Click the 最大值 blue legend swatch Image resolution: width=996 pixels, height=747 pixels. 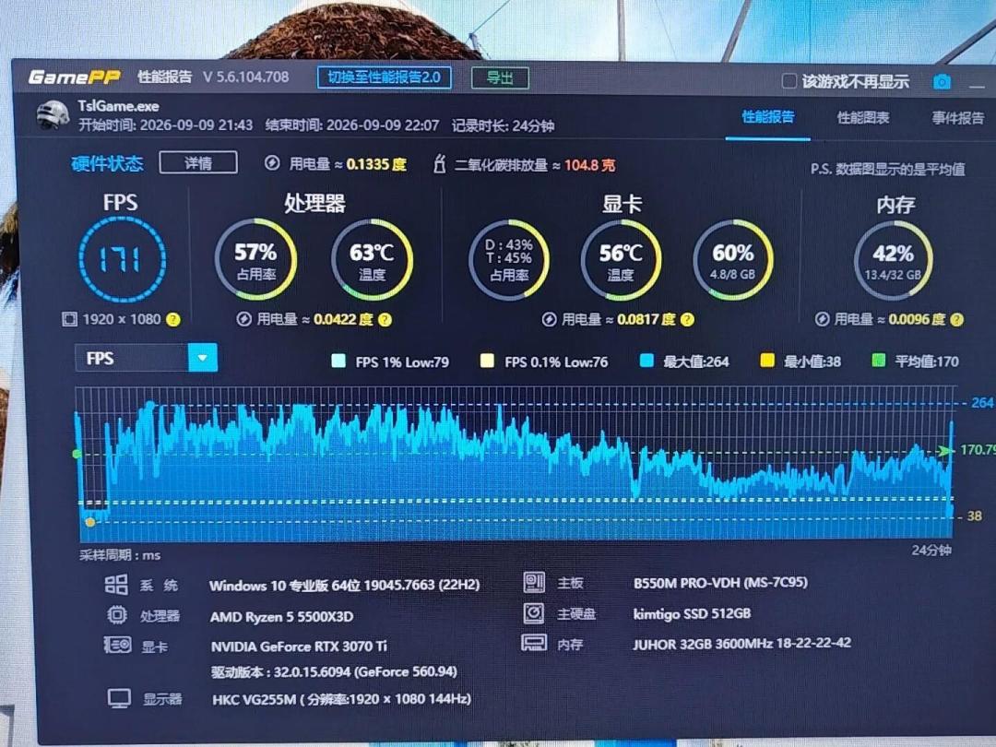tap(646, 361)
